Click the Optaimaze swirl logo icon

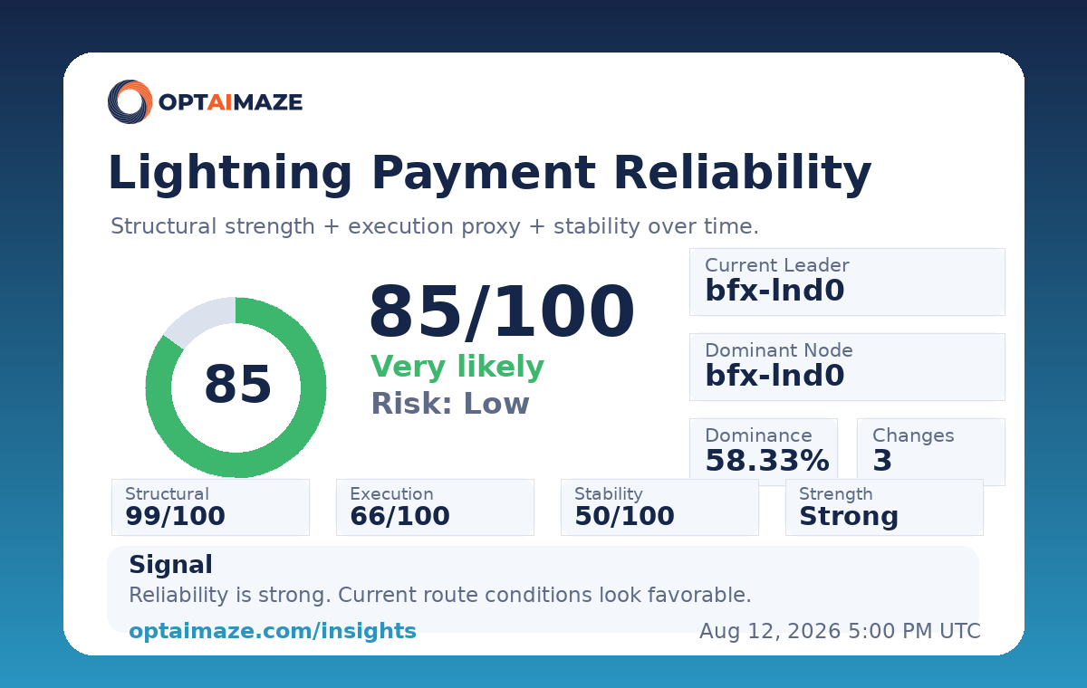tap(130, 101)
